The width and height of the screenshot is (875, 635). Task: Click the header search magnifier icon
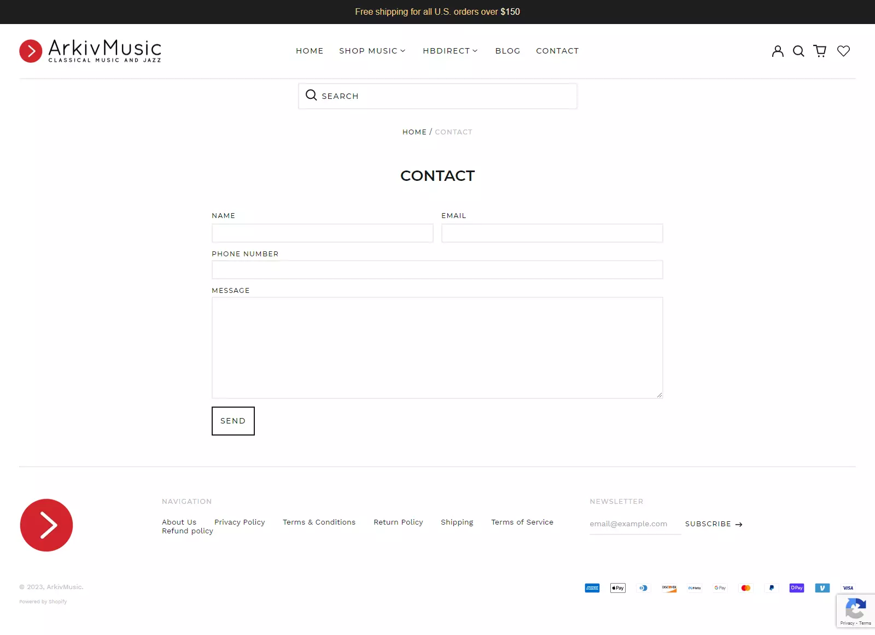click(798, 51)
